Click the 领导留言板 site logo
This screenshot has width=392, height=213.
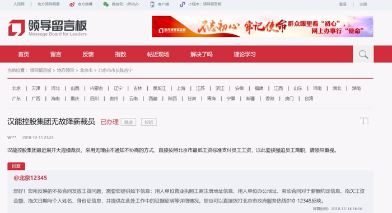[x=48, y=28]
